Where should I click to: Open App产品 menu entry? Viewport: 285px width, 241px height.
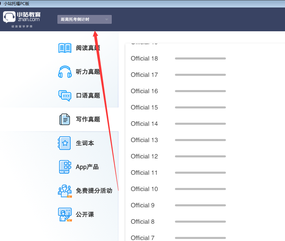tap(87, 167)
